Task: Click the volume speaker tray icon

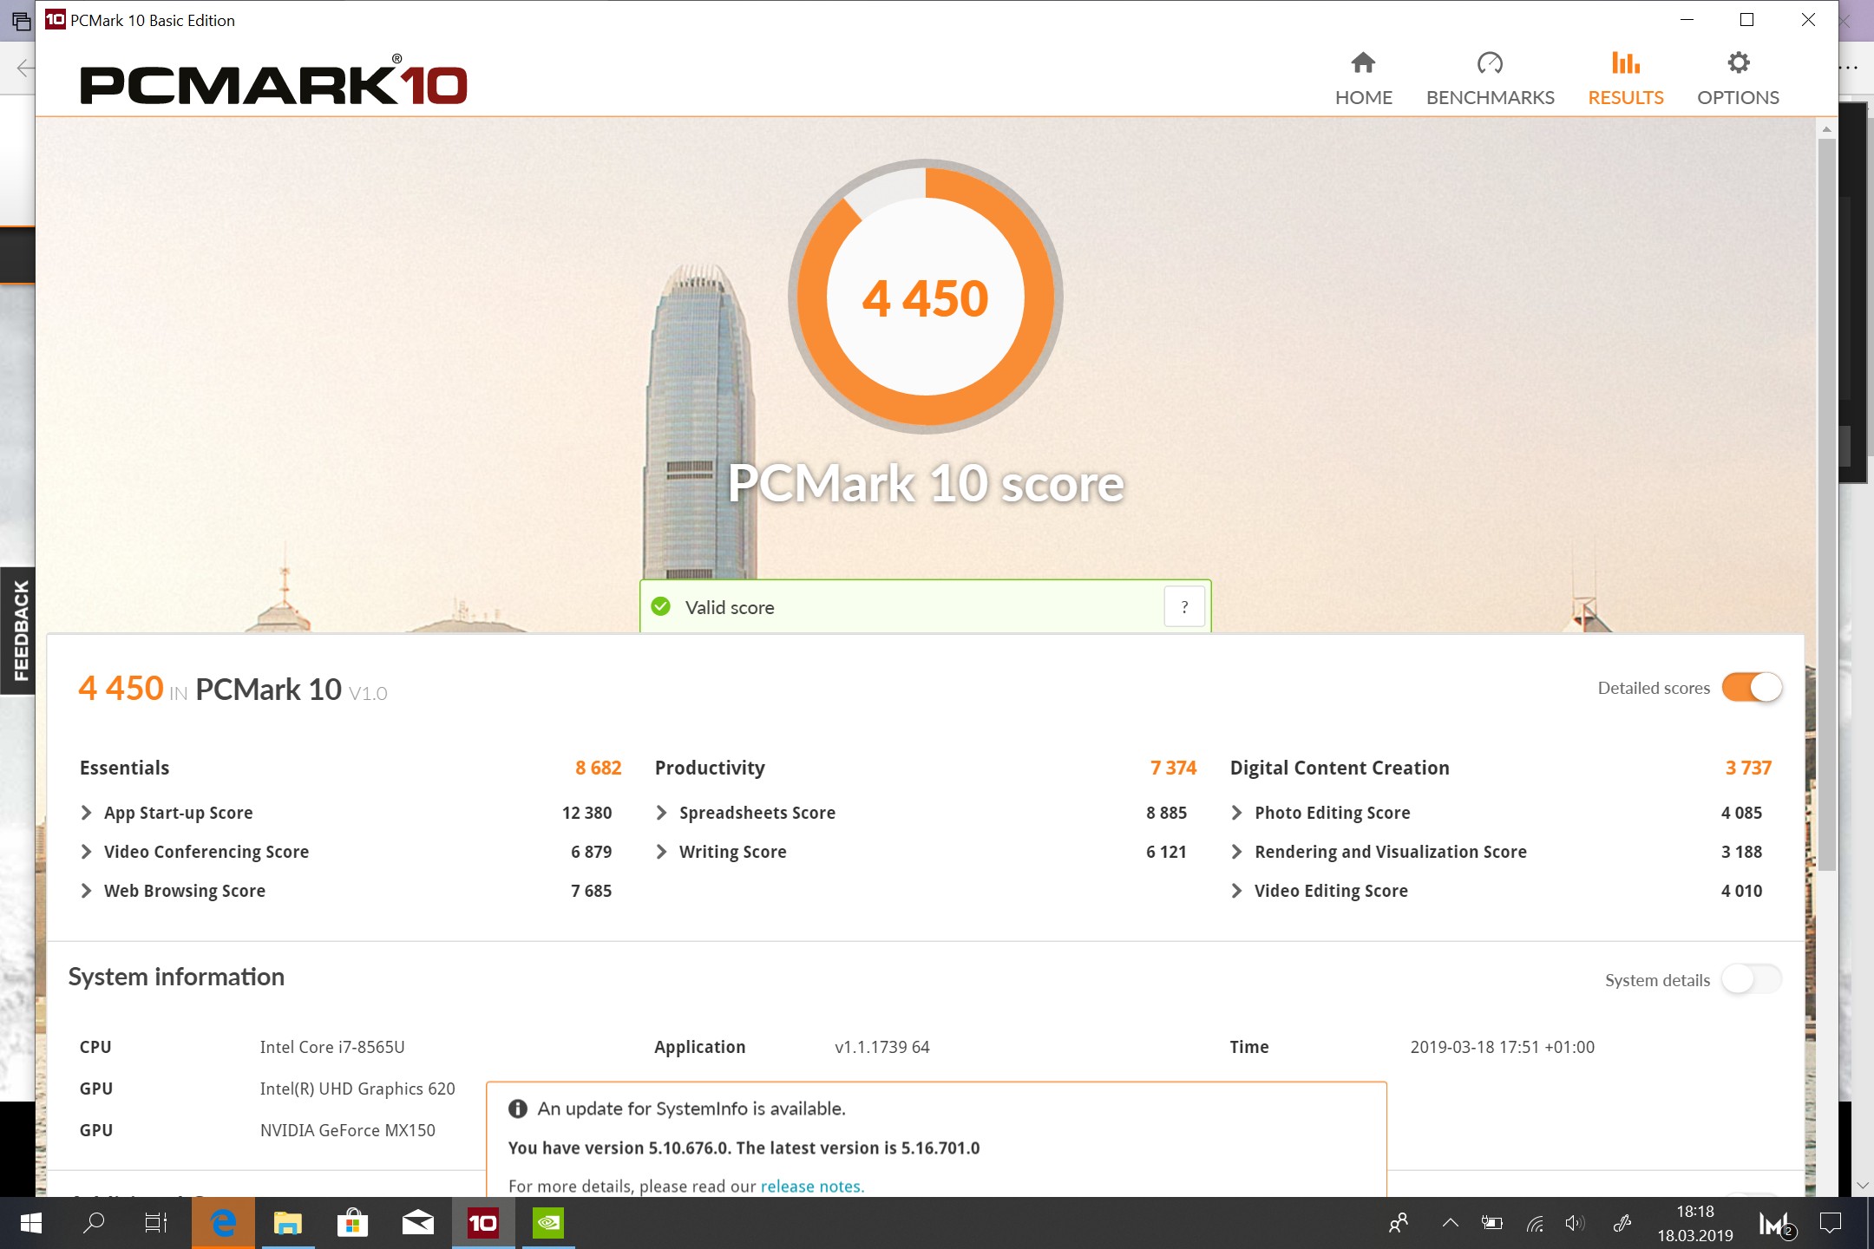Action: [1575, 1223]
